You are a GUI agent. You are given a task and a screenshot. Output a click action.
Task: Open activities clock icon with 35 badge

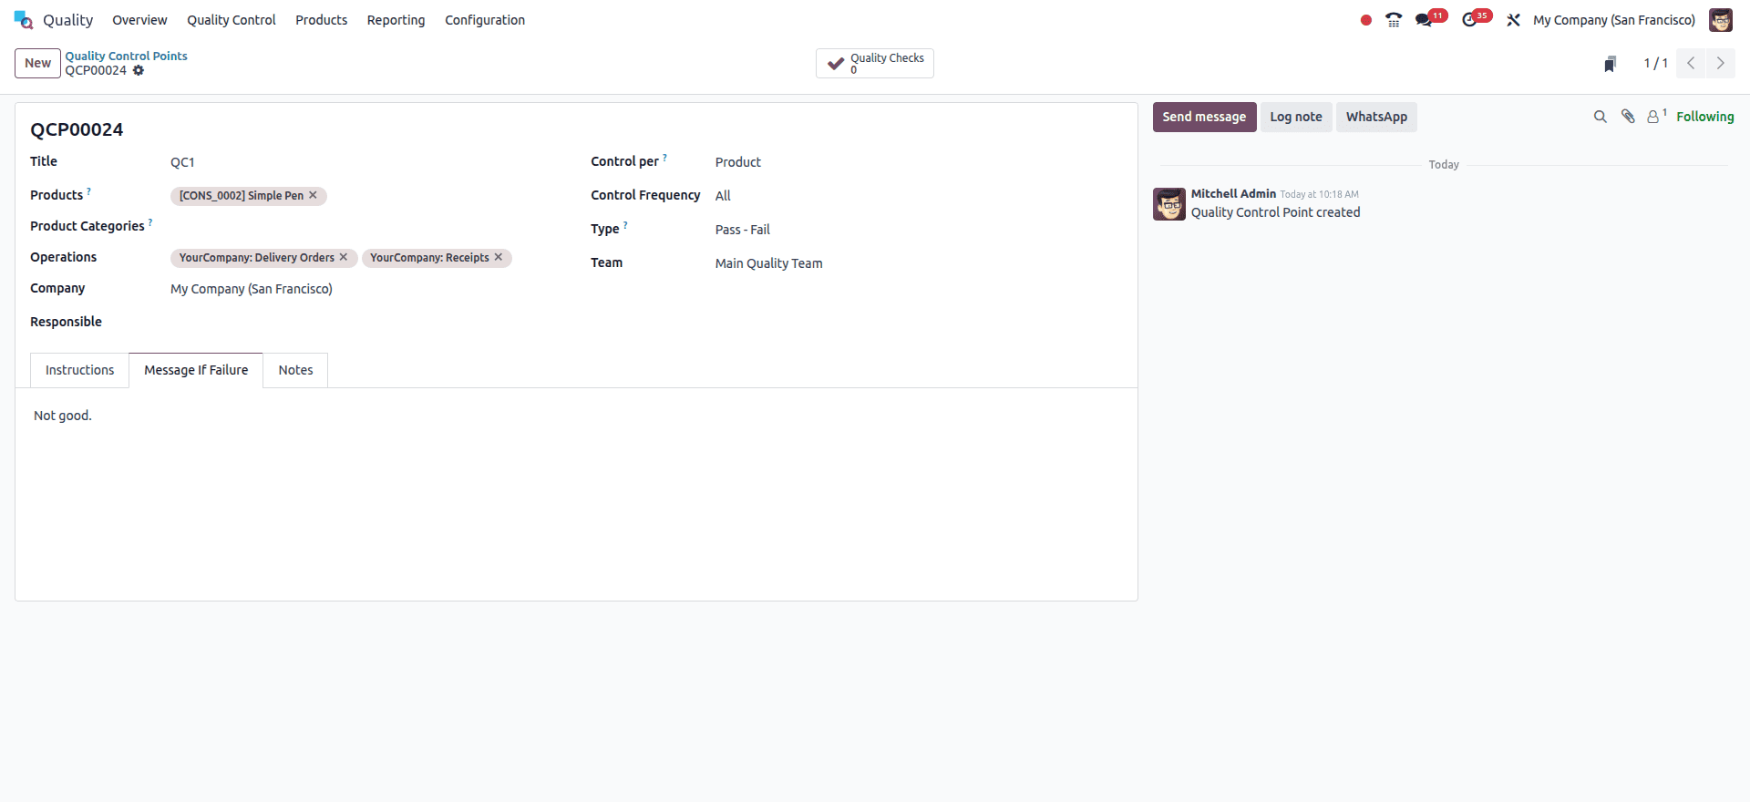1473,19
